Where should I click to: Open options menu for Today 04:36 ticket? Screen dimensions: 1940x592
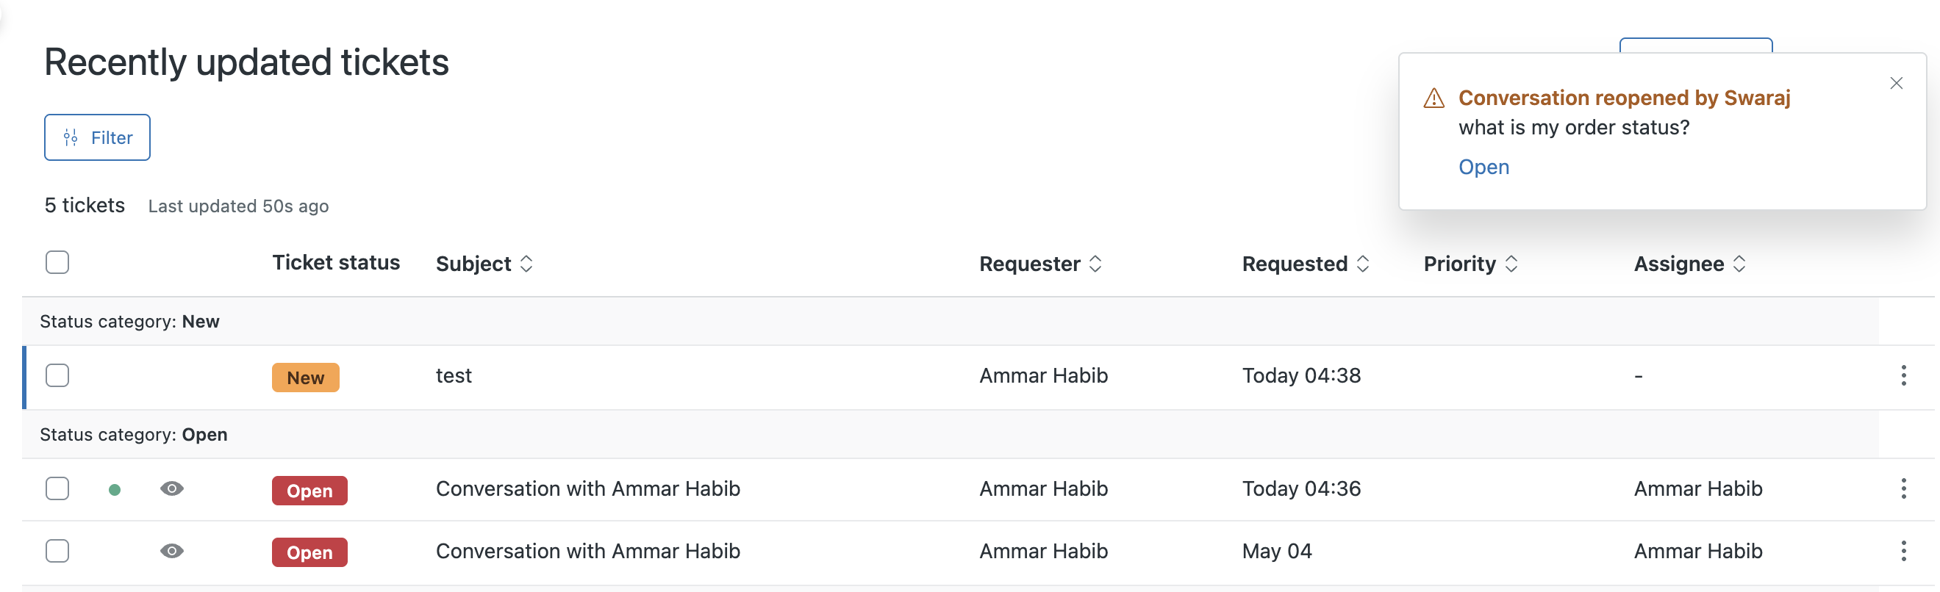click(x=1903, y=489)
